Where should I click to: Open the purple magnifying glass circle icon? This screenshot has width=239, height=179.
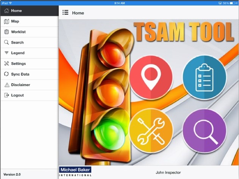point(205,131)
